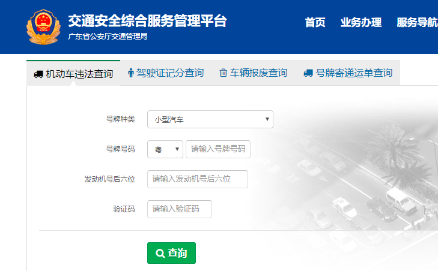Click the police emblem logo
The image size is (438, 271).
click(x=44, y=27)
